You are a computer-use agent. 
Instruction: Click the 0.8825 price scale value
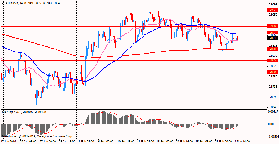pos(273,66)
